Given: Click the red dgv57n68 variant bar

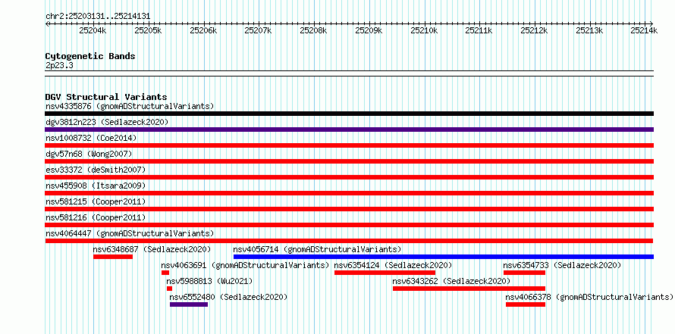Looking at the screenshot, I should 350,161.
